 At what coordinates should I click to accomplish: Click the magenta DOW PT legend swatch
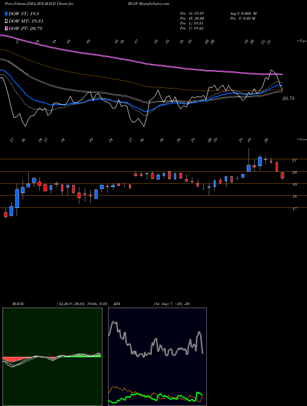click(6, 28)
